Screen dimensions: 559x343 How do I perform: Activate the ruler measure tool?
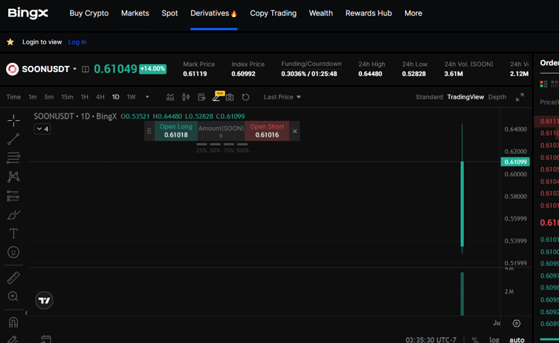click(x=13, y=278)
